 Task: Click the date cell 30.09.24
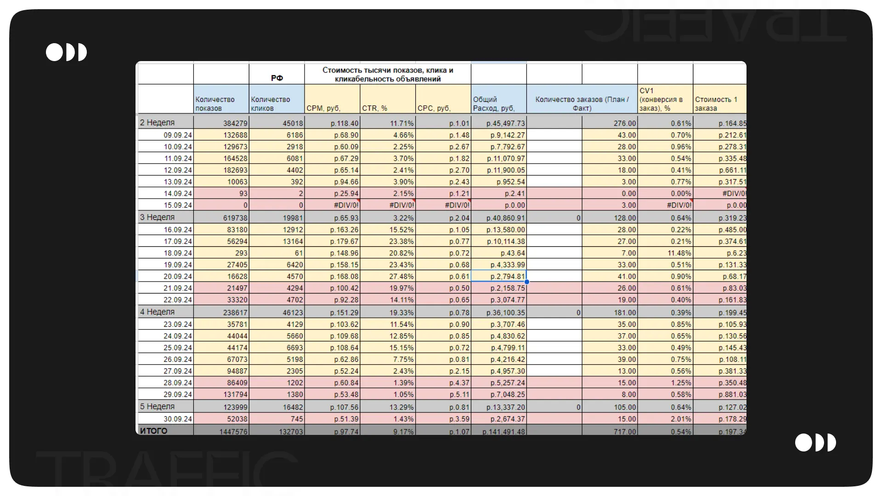pos(177,419)
